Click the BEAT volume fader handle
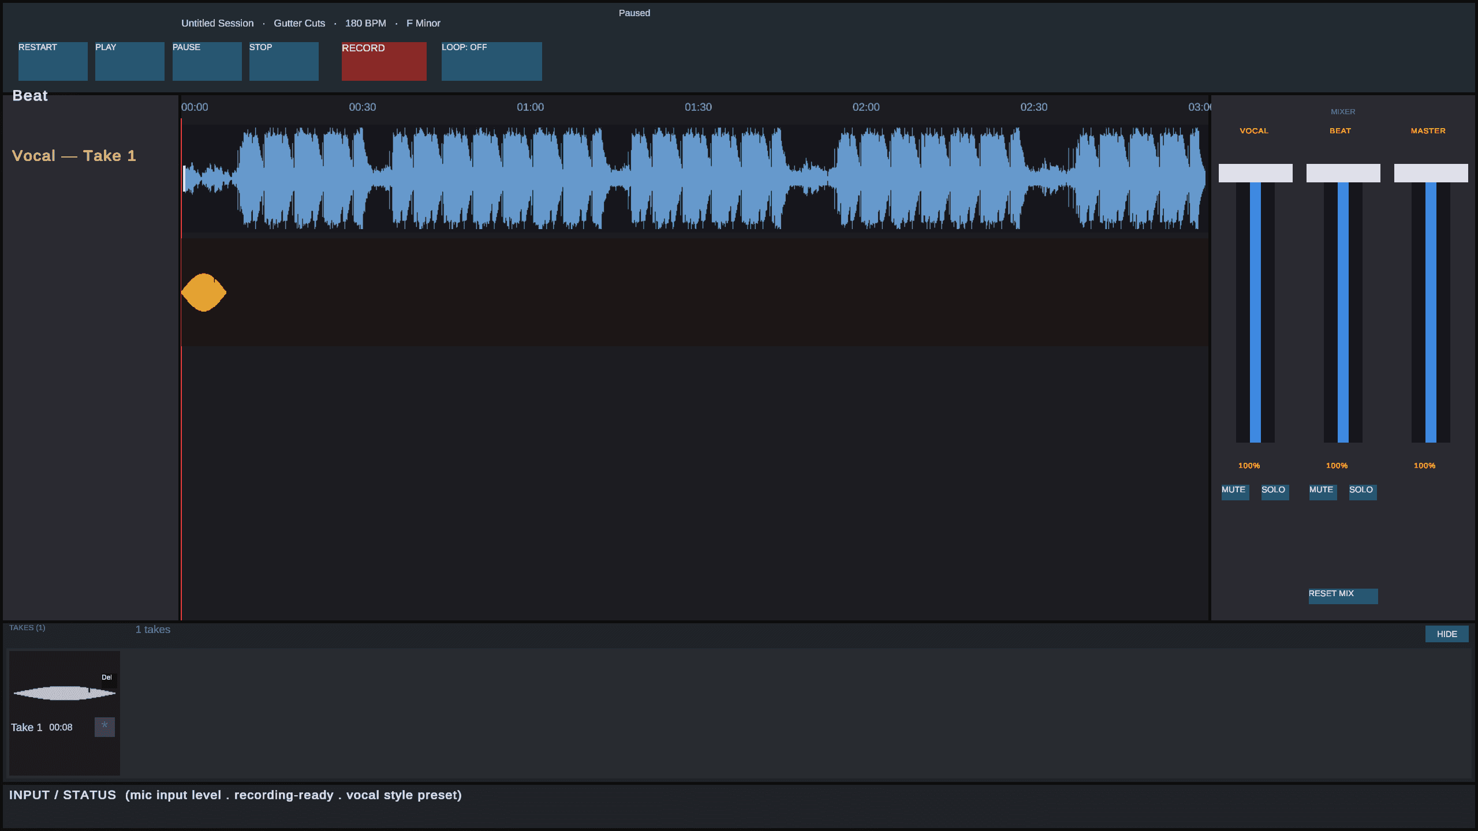1478x831 pixels. pyautogui.click(x=1343, y=173)
